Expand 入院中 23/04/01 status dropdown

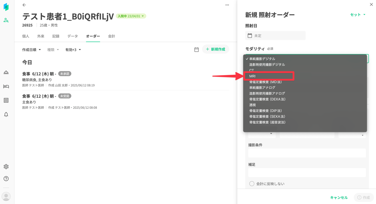pyautogui.click(x=131, y=16)
